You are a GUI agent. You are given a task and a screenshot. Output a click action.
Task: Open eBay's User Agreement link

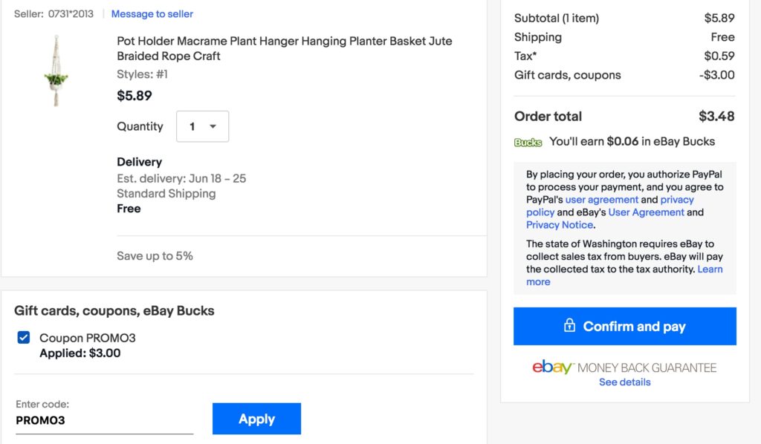pyautogui.click(x=646, y=212)
